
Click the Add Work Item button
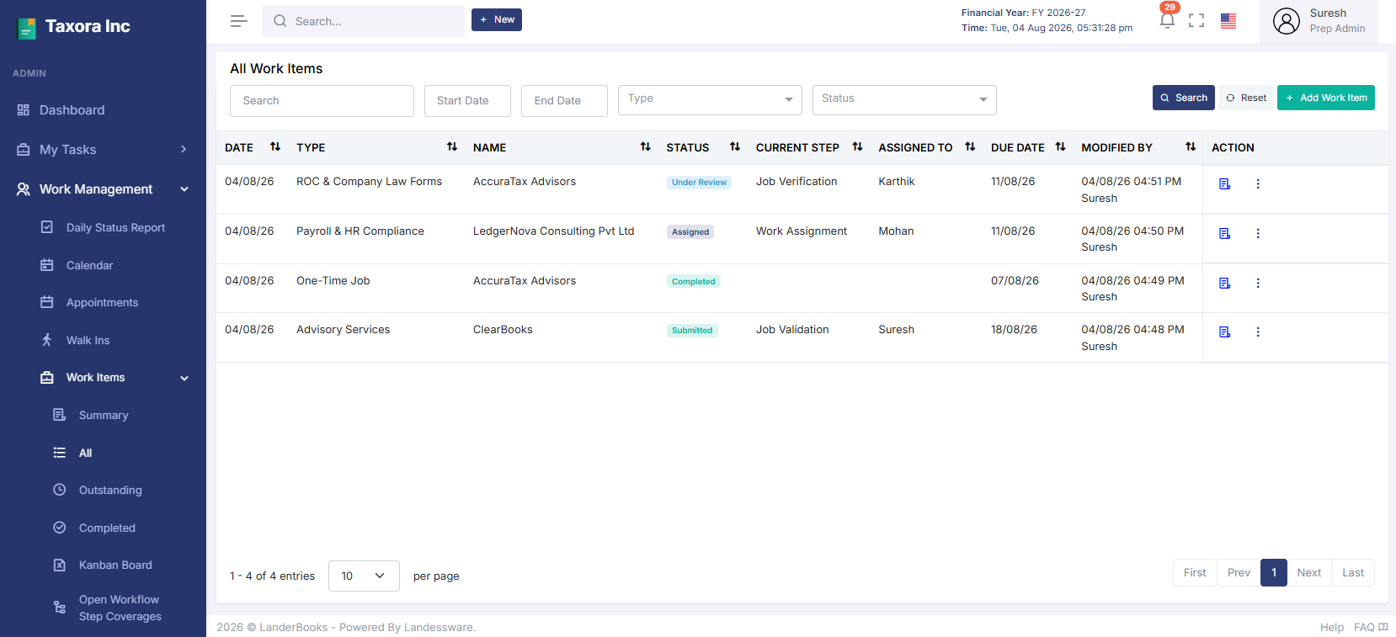(x=1326, y=98)
